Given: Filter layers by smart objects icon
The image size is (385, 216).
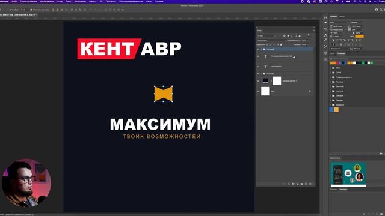Looking at the screenshot, I should click(x=300, y=36).
